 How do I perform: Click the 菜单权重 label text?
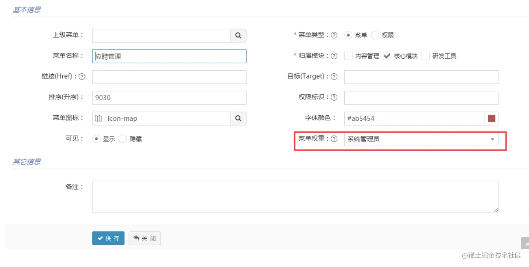(x=312, y=139)
